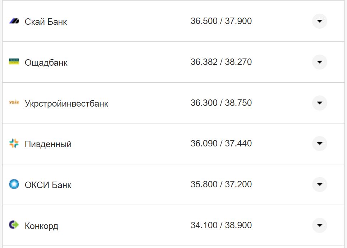347x248 pixels.
Task: Expand the Ощадбанк row arrow
Action: tap(319, 62)
